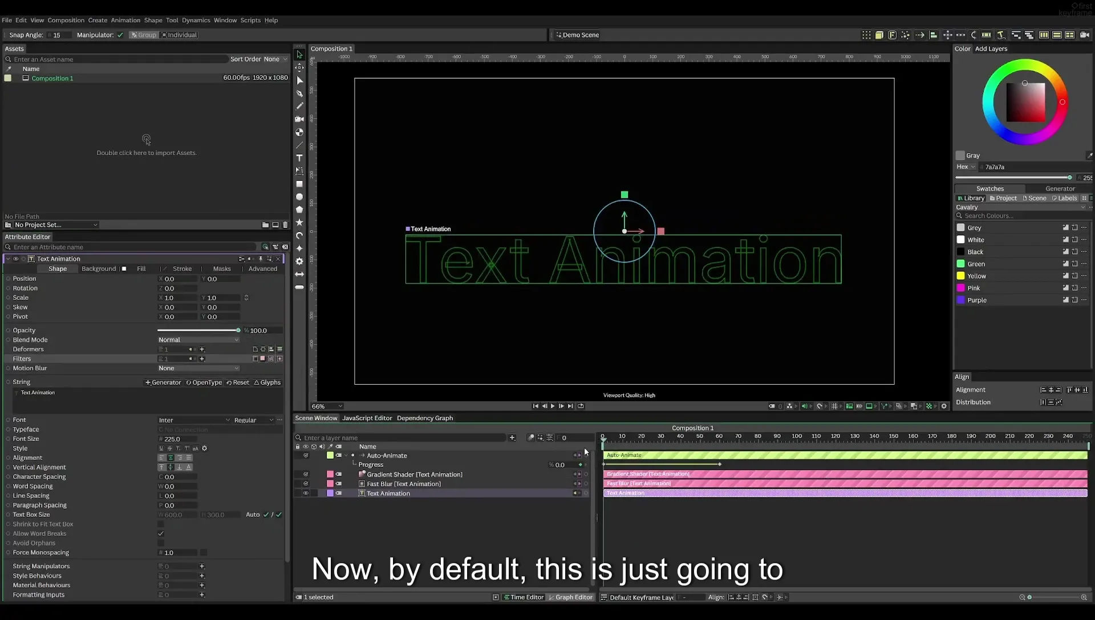Hide the Text Animation layer
The image size is (1095, 620).
[306, 493]
